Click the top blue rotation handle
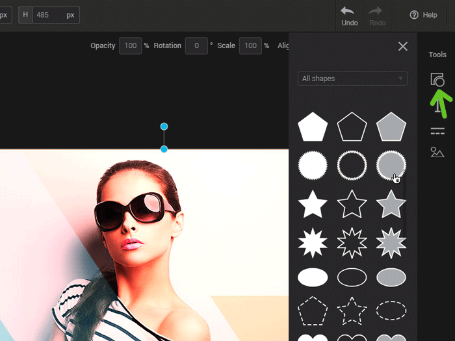This screenshot has width=455, height=341. click(164, 127)
